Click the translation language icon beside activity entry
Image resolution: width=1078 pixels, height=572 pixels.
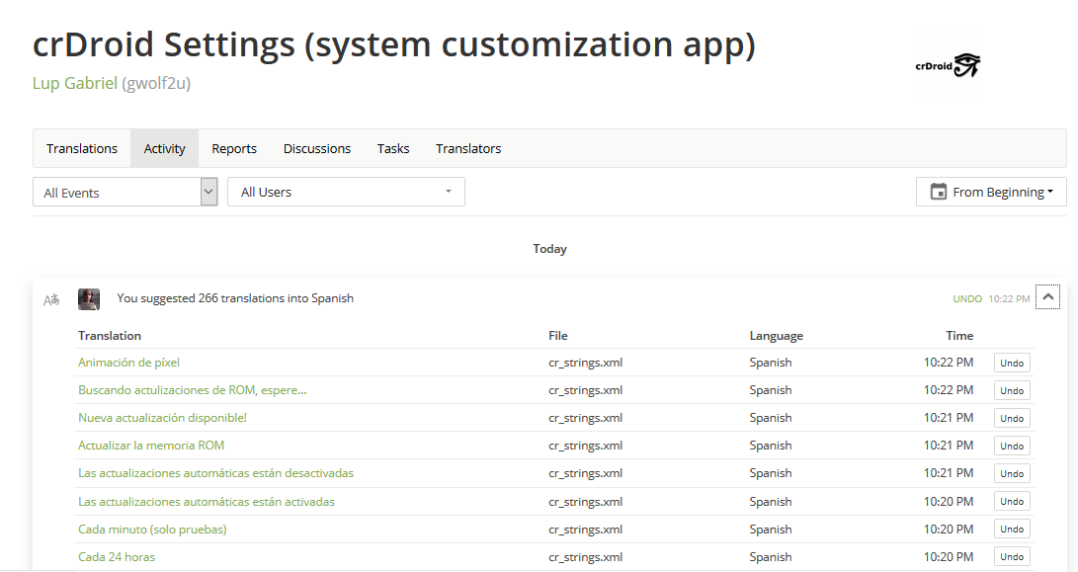click(x=51, y=299)
